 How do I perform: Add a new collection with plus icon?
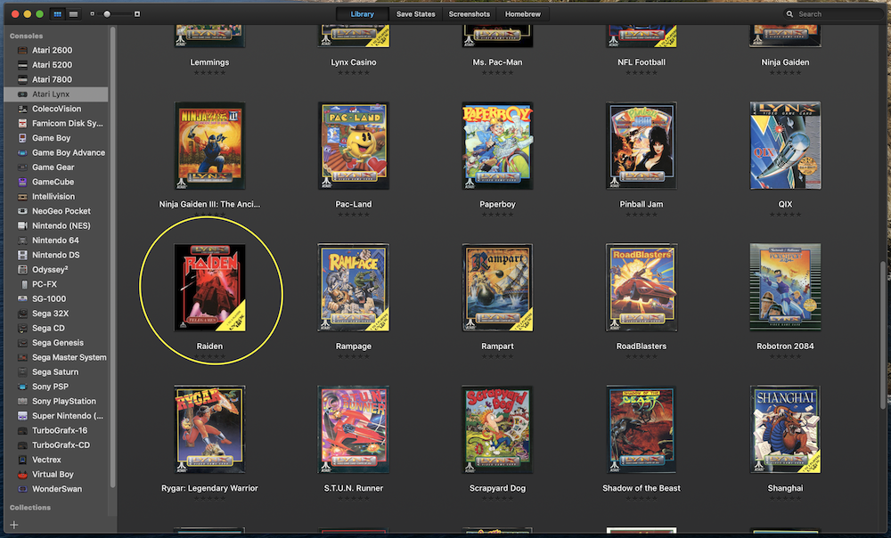pyautogui.click(x=14, y=525)
